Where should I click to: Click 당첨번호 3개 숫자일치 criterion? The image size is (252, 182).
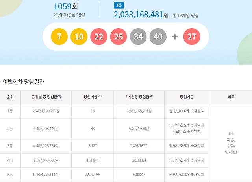187,175
